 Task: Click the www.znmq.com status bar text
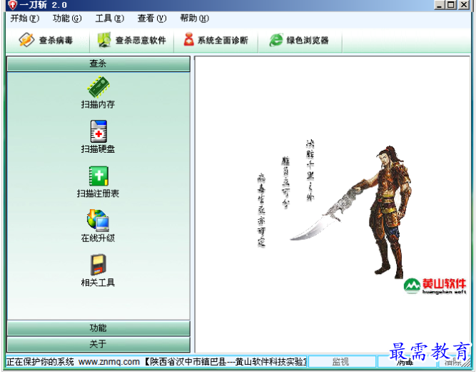click(109, 362)
